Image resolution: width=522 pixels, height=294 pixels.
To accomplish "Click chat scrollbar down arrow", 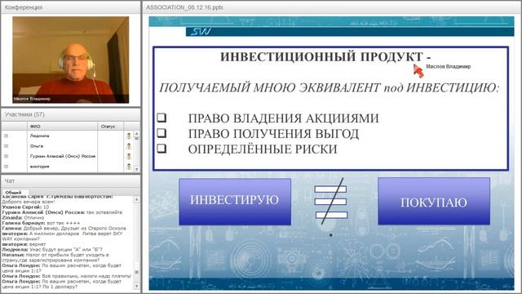I will (x=136, y=286).
